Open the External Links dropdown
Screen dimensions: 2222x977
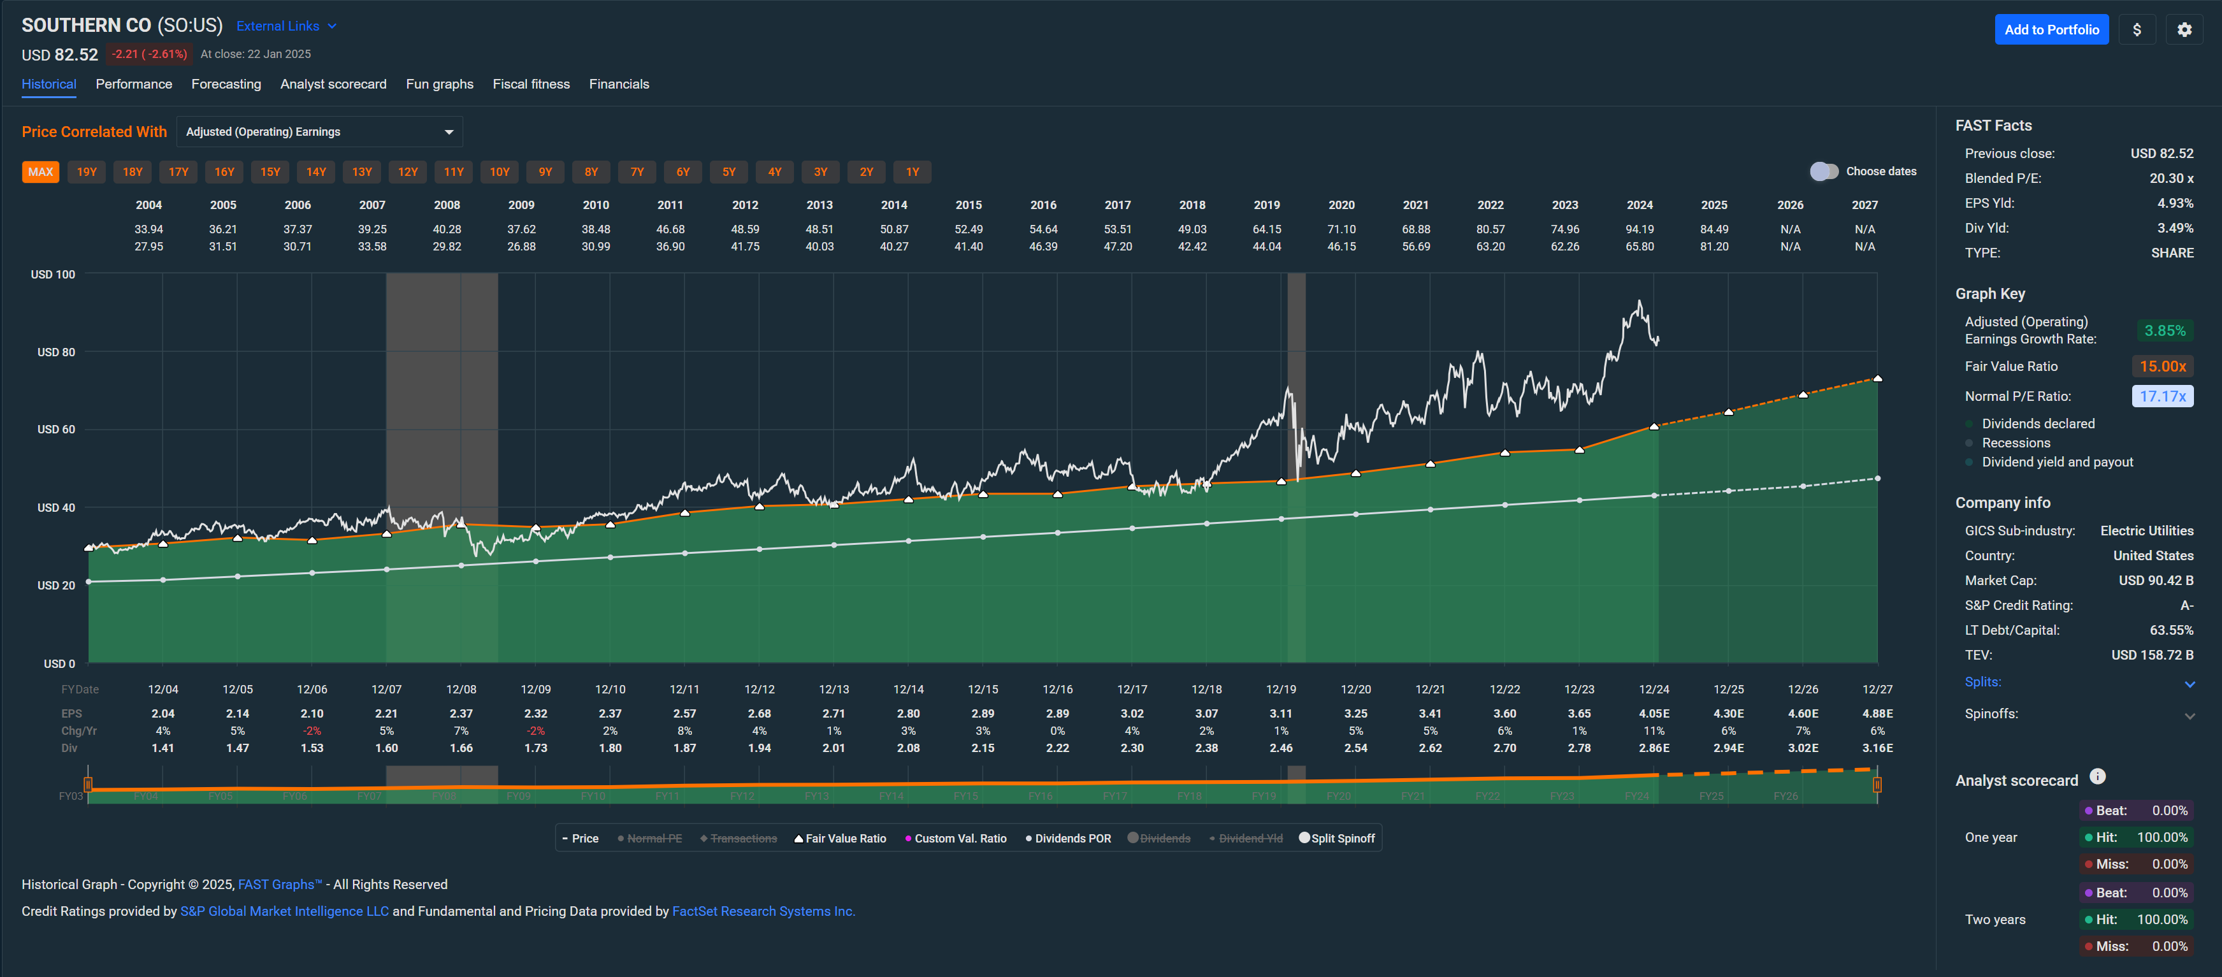click(286, 26)
